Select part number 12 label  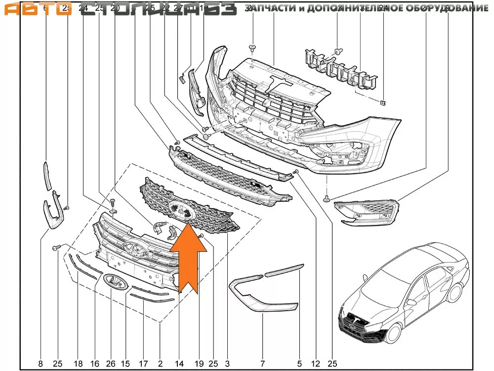(x=315, y=364)
